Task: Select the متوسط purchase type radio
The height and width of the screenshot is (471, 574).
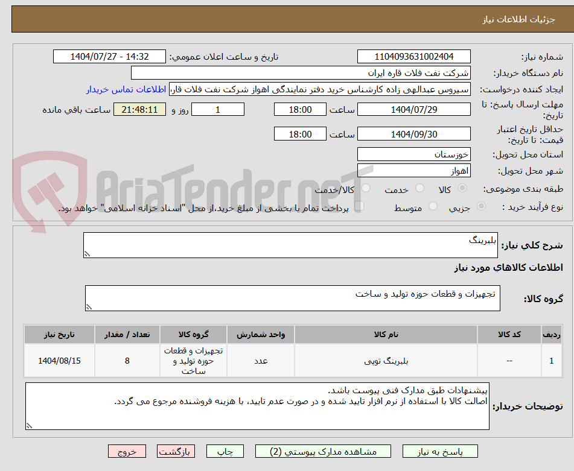Action: click(x=433, y=206)
